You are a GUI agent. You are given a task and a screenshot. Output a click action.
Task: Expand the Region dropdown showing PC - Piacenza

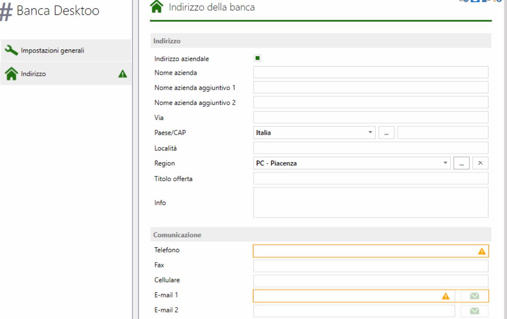[x=351, y=163]
